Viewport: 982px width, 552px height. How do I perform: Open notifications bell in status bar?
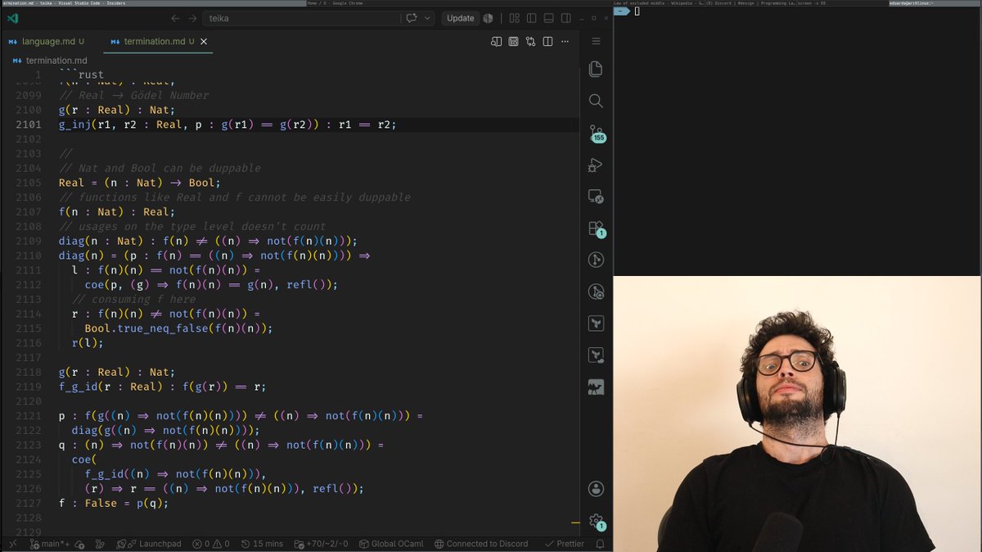click(x=600, y=544)
